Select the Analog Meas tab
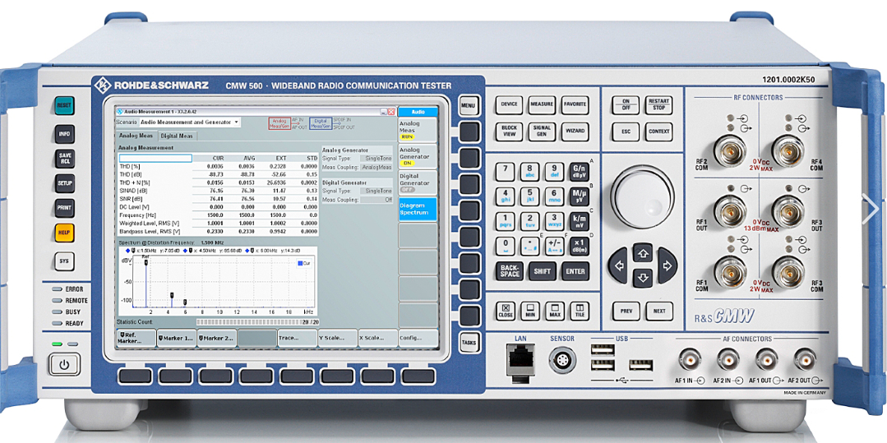Screen dimensions: 887x443 (x=136, y=136)
